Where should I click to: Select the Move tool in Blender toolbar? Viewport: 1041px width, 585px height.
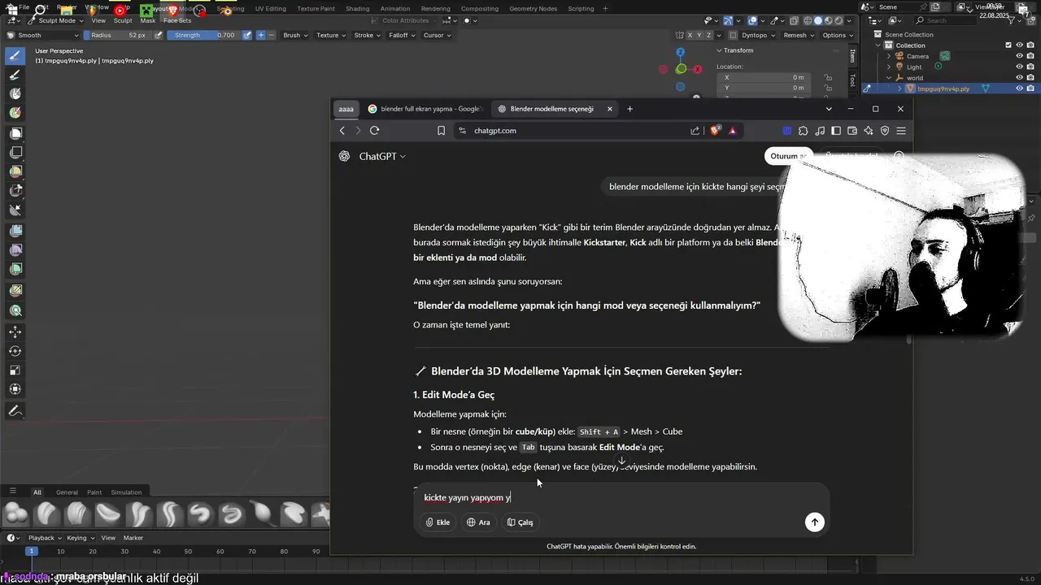(x=15, y=331)
